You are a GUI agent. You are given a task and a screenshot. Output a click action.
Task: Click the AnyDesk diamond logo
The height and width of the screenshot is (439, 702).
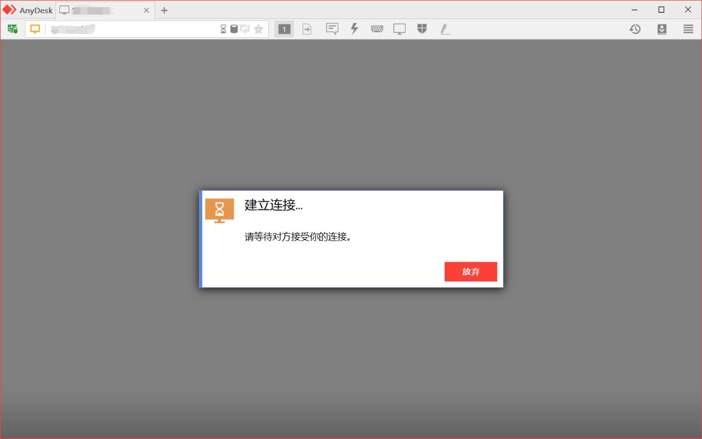tap(9, 9)
